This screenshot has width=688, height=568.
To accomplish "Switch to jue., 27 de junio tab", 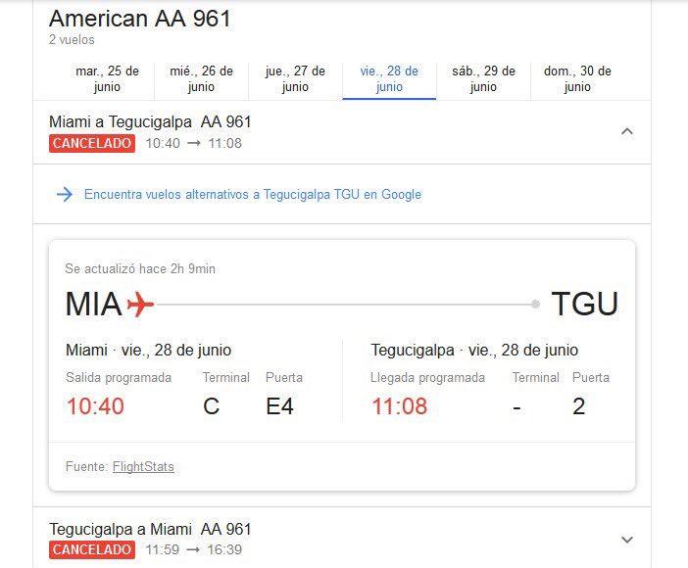I will [295, 79].
